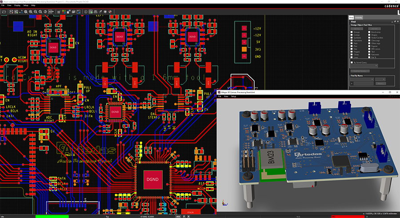Float the Find panel using its pin icon
Viewport: 400px width, 218px height.
(x=395, y=22)
